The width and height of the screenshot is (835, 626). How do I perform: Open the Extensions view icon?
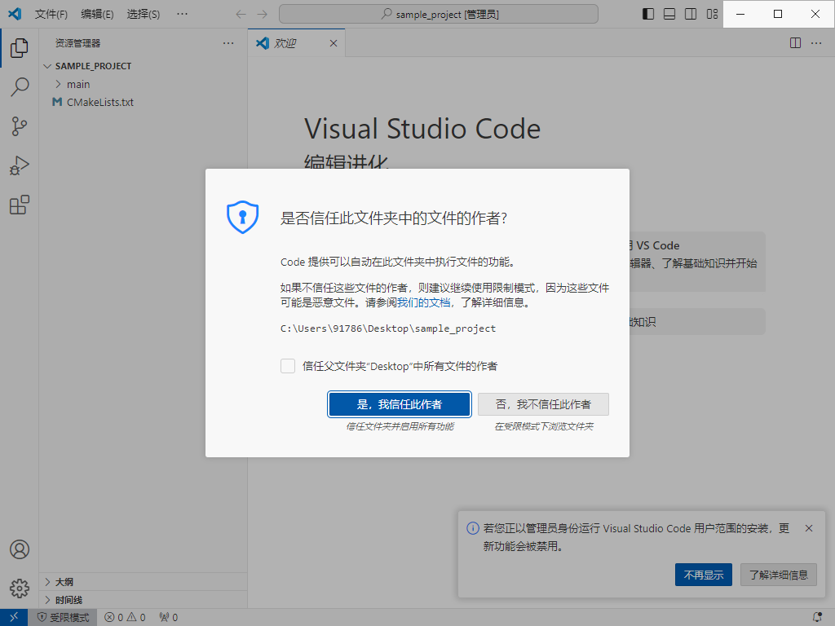coord(20,205)
